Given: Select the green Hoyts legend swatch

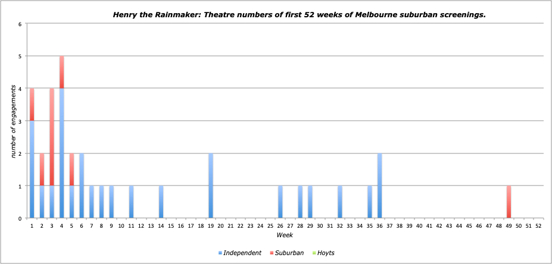Looking at the screenshot, I should click(x=313, y=253).
